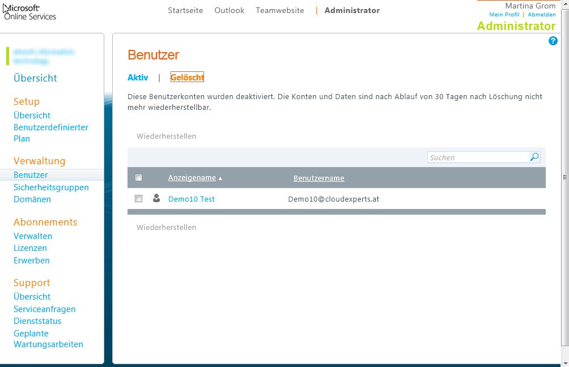Click the upper Wiederherstellen button

point(166,136)
